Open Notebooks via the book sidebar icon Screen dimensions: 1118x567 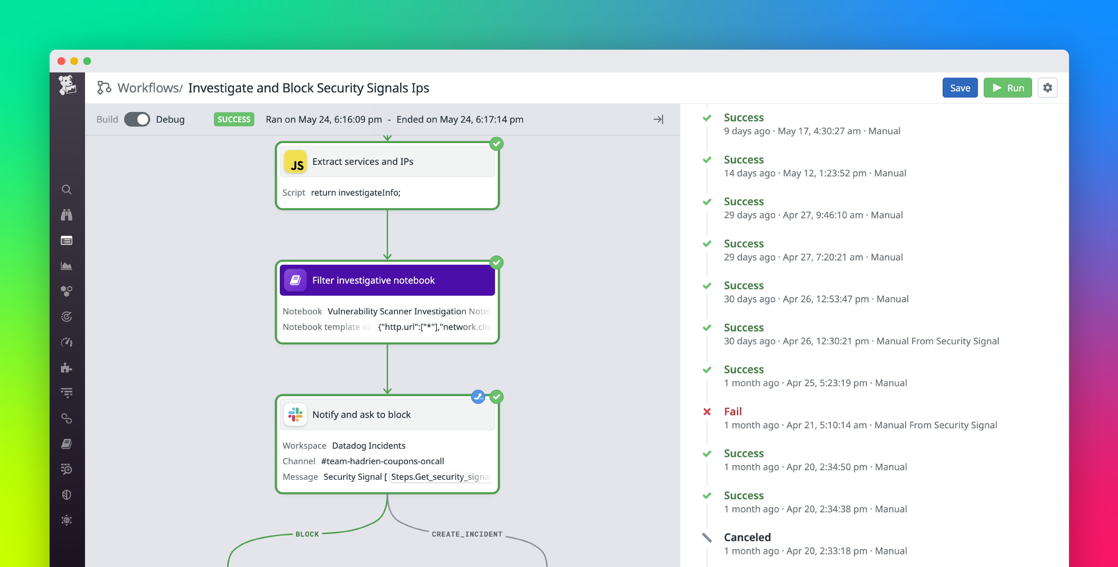[66, 443]
